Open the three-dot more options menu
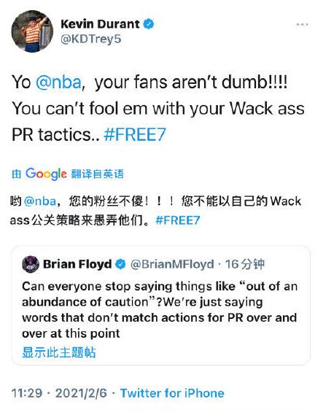The width and height of the screenshot is (315, 410). pos(302,24)
